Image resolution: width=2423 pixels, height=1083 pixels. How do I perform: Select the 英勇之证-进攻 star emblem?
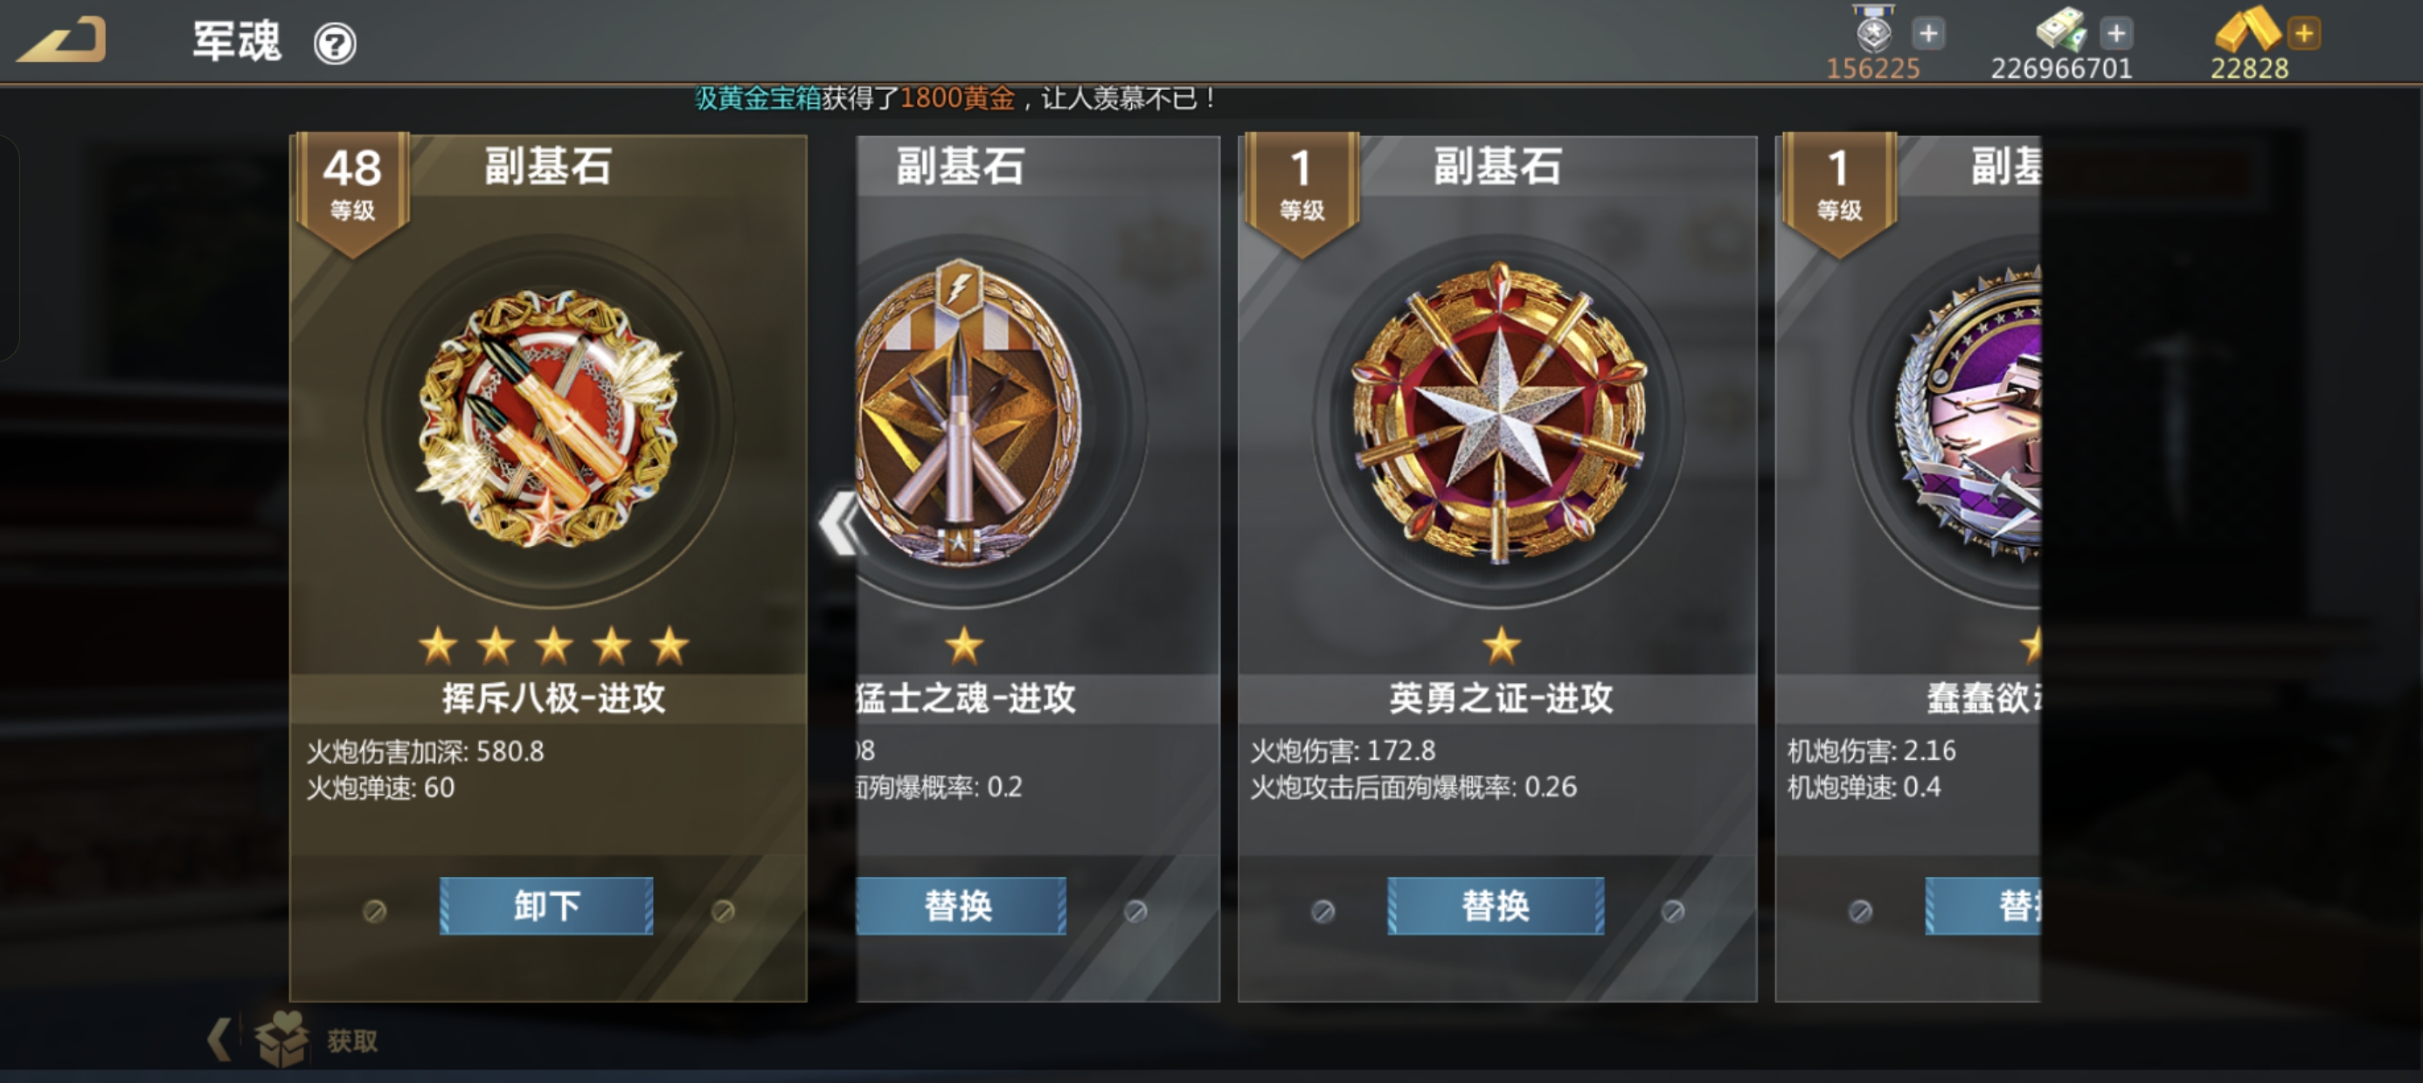pos(1499,414)
